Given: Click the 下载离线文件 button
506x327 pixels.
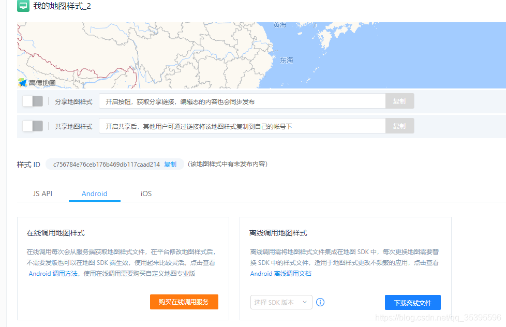Looking at the screenshot, I should click(413, 303).
